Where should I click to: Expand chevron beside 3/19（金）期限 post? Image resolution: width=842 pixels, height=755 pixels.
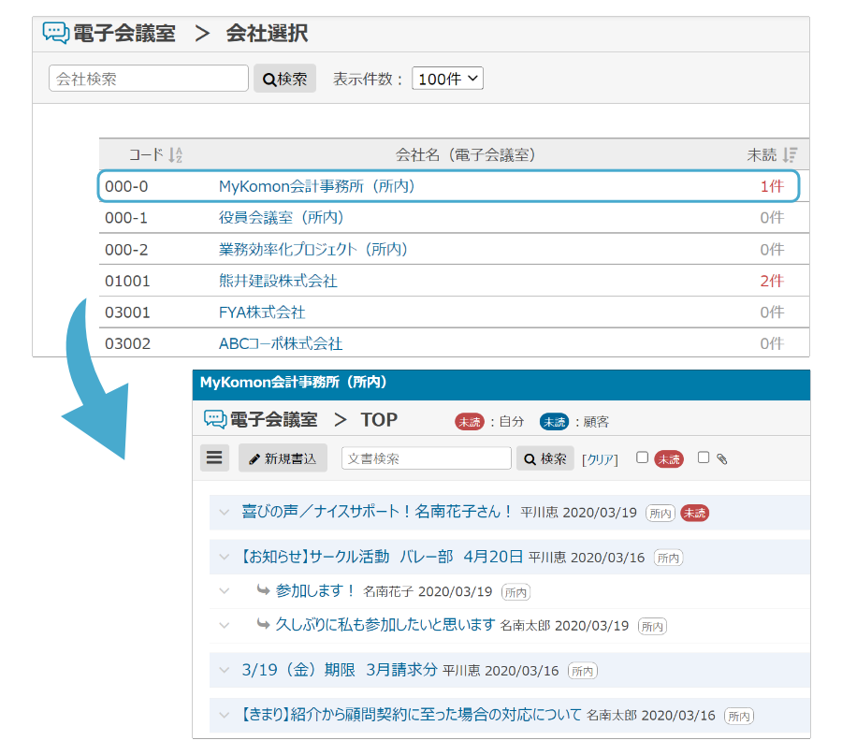click(x=224, y=671)
